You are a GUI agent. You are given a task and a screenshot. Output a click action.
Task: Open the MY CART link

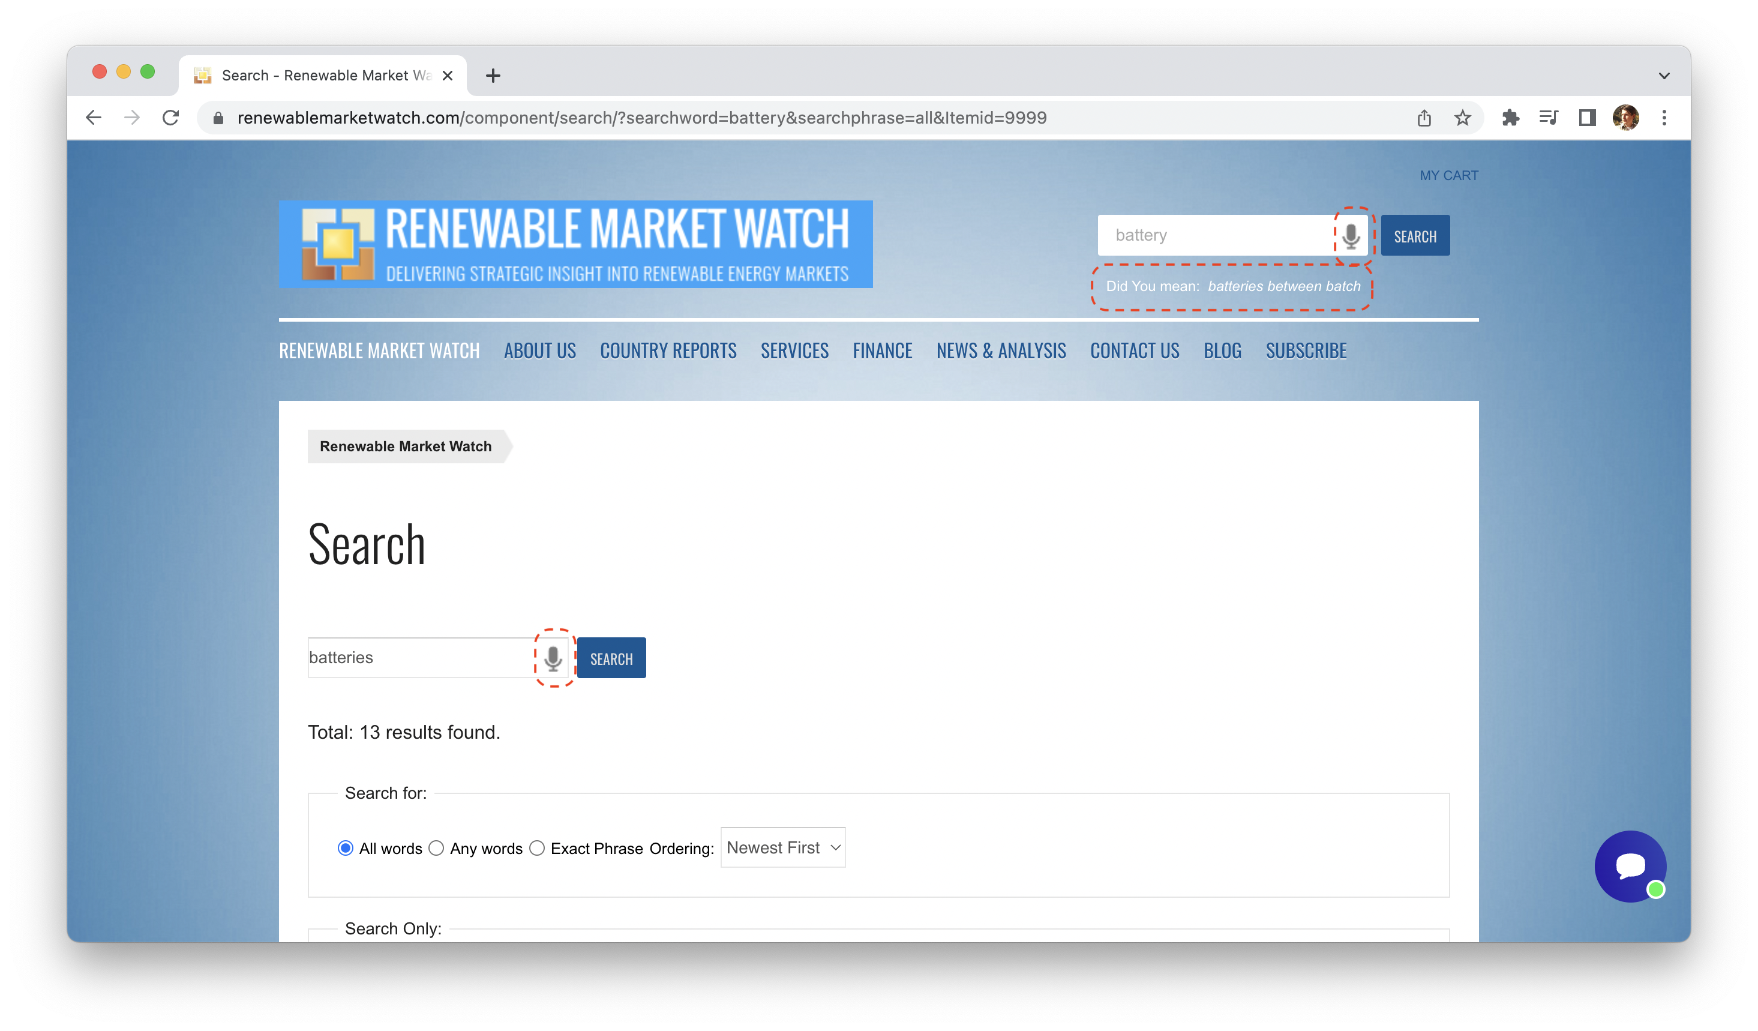(1449, 176)
